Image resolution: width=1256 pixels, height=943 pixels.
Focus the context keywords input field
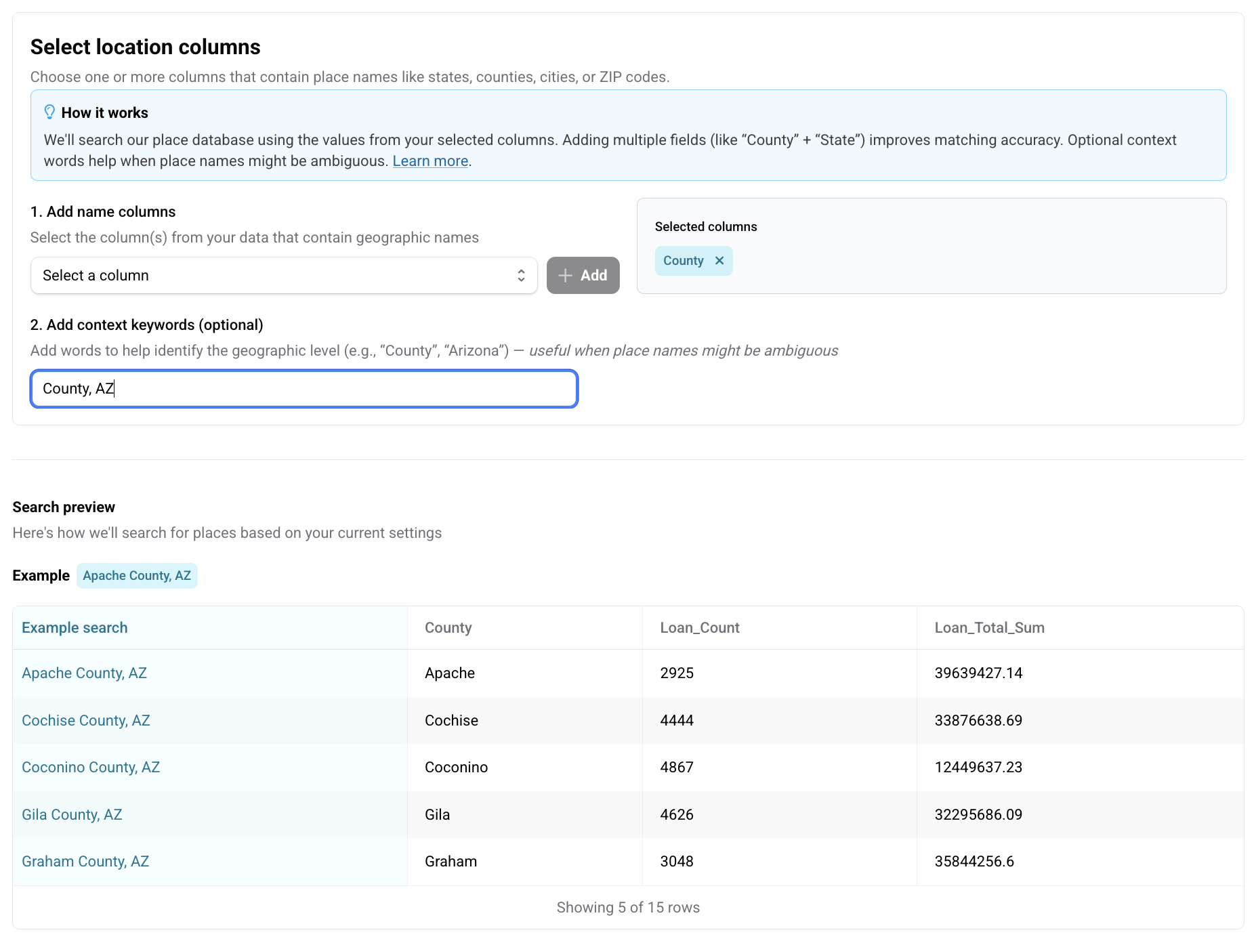[304, 389]
